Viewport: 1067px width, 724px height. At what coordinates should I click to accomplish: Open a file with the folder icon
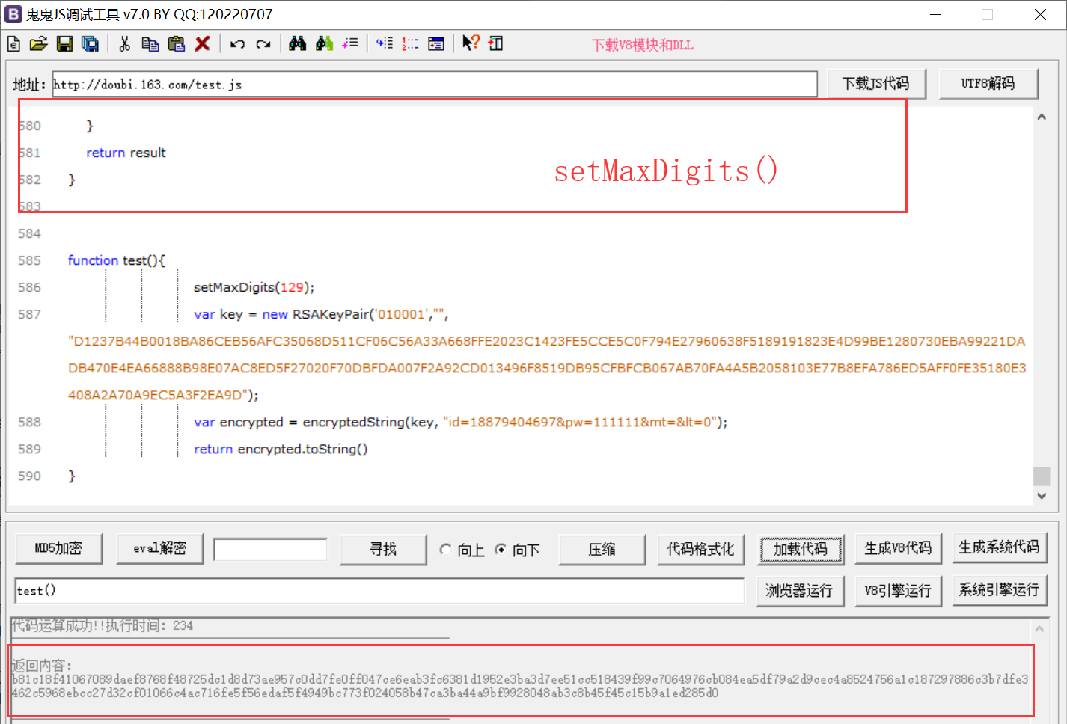click(x=38, y=44)
